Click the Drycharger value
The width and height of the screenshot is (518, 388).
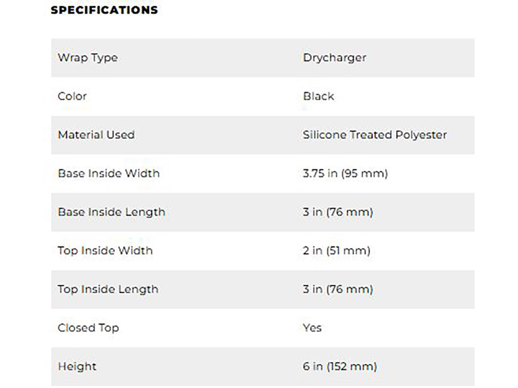pos(335,58)
